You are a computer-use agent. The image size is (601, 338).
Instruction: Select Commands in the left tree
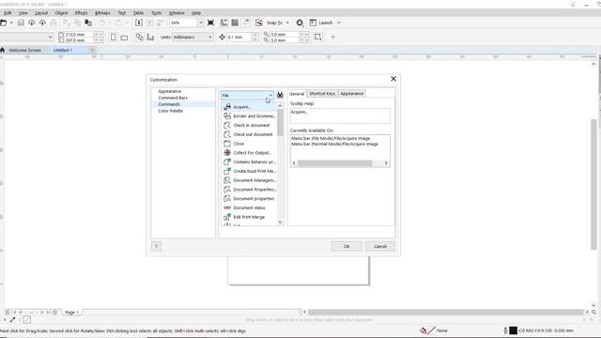(169, 104)
